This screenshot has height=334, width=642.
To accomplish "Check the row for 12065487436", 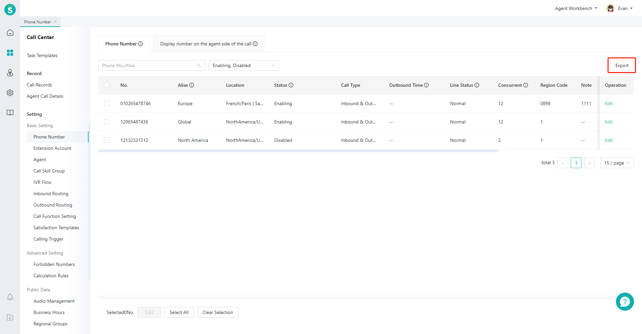I will (x=107, y=122).
